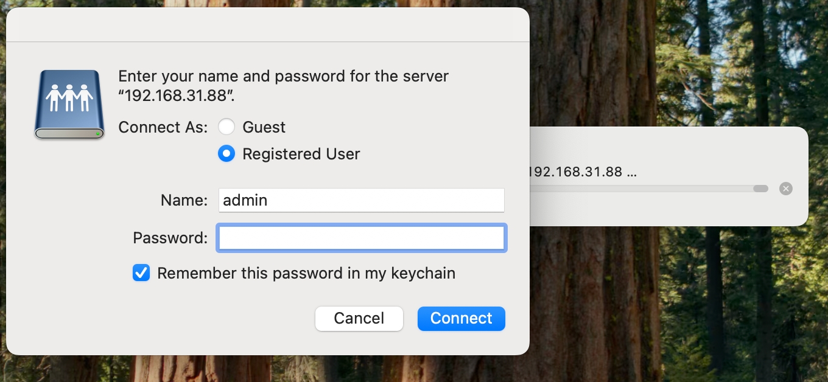The height and width of the screenshot is (382, 828).
Task: Select the Guest radio button
Action: coord(226,127)
